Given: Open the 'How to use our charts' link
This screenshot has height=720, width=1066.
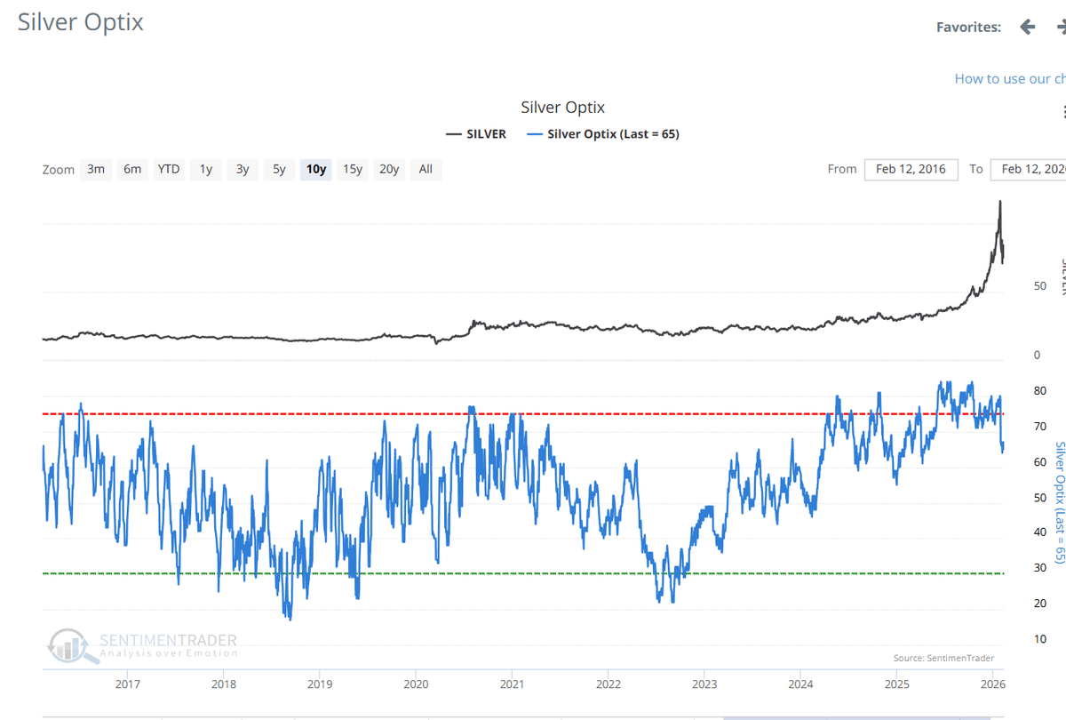Looking at the screenshot, I should tap(1010, 78).
